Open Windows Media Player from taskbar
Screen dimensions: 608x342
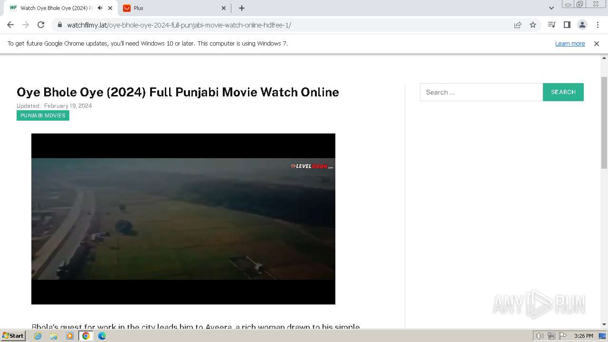pyautogui.click(x=70, y=336)
